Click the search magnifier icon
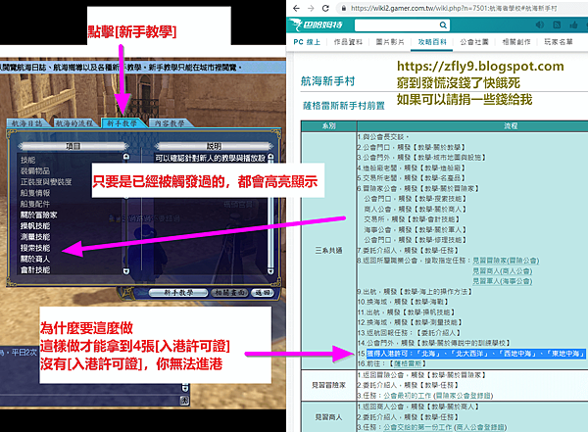 (x=443, y=25)
